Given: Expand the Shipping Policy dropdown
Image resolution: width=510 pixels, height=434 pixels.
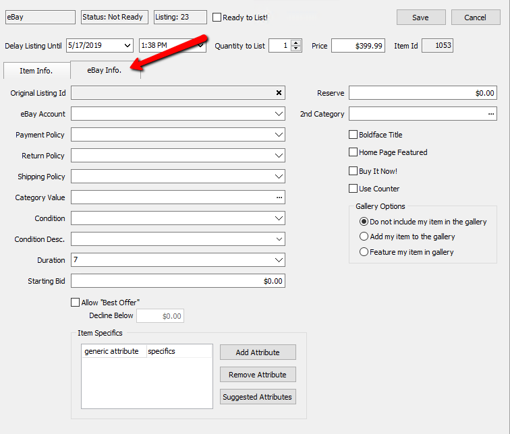Looking at the screenshot, I should tap(279, 177).
